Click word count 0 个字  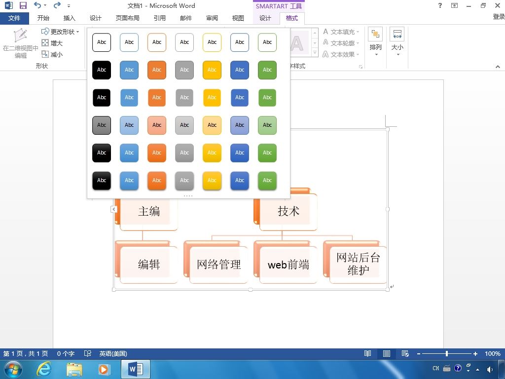[66, 353]
